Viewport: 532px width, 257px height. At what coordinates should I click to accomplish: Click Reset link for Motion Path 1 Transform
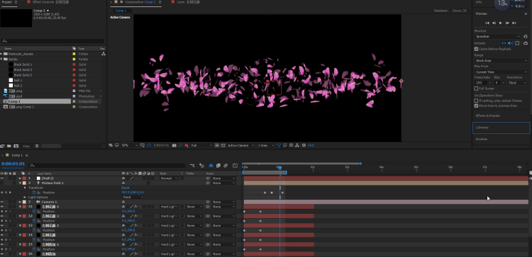click(125, 188)
